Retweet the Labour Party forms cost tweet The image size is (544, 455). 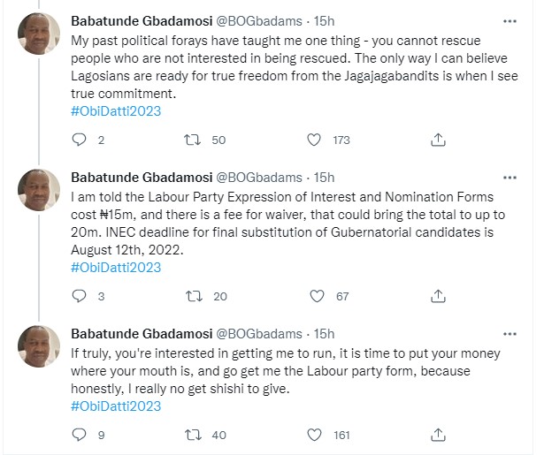click(x=192, y=296)
